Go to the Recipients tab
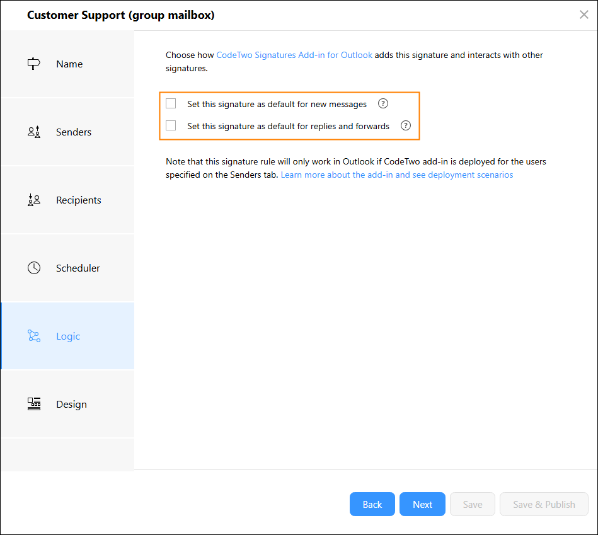The height and width of the screenshot is (535, 598). pyautogui.click(x=67, y=200)
